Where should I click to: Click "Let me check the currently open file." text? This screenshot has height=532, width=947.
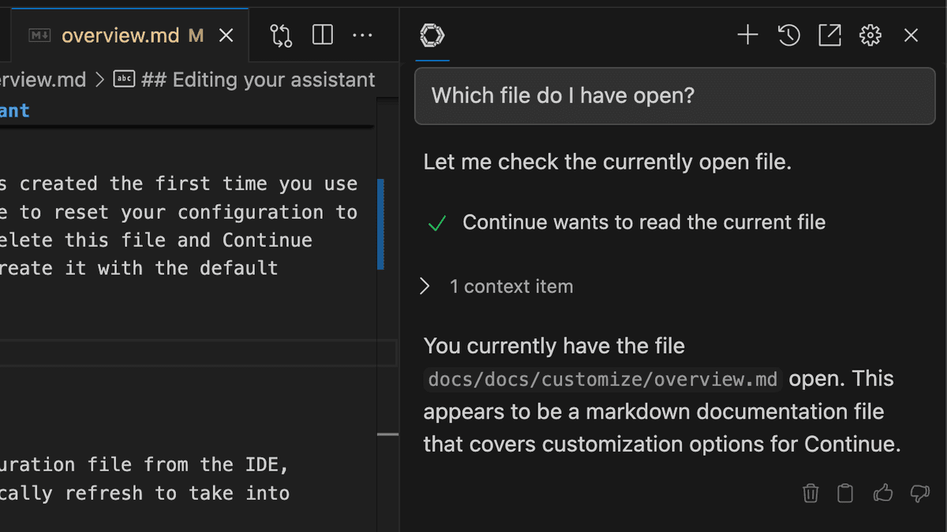click(608, 162)
